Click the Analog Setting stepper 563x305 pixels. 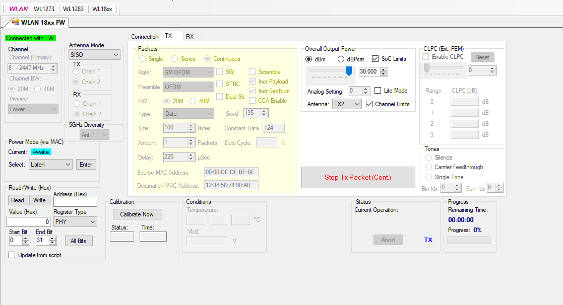click(x=359, y=91)
